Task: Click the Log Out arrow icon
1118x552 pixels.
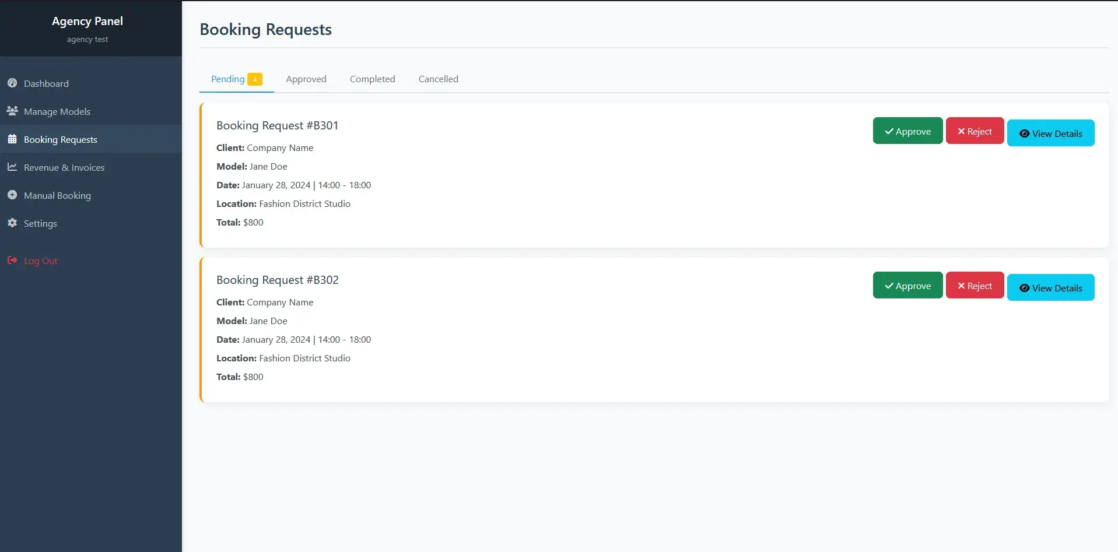Action: pos(12,261)
